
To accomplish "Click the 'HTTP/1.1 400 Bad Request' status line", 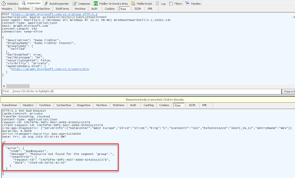I will [24, 111].
